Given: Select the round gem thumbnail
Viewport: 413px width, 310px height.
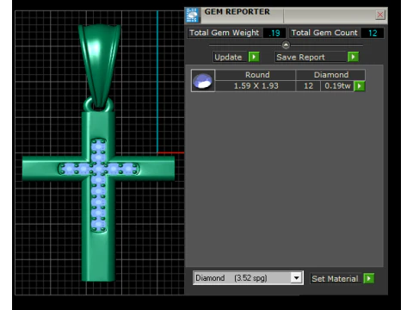Looking at the screenshot, I should click(203, 80).
